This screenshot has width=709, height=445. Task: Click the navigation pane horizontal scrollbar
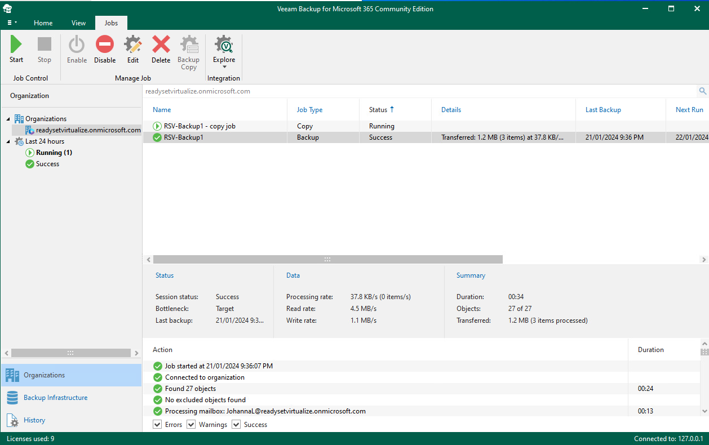[x=70, y=353]
